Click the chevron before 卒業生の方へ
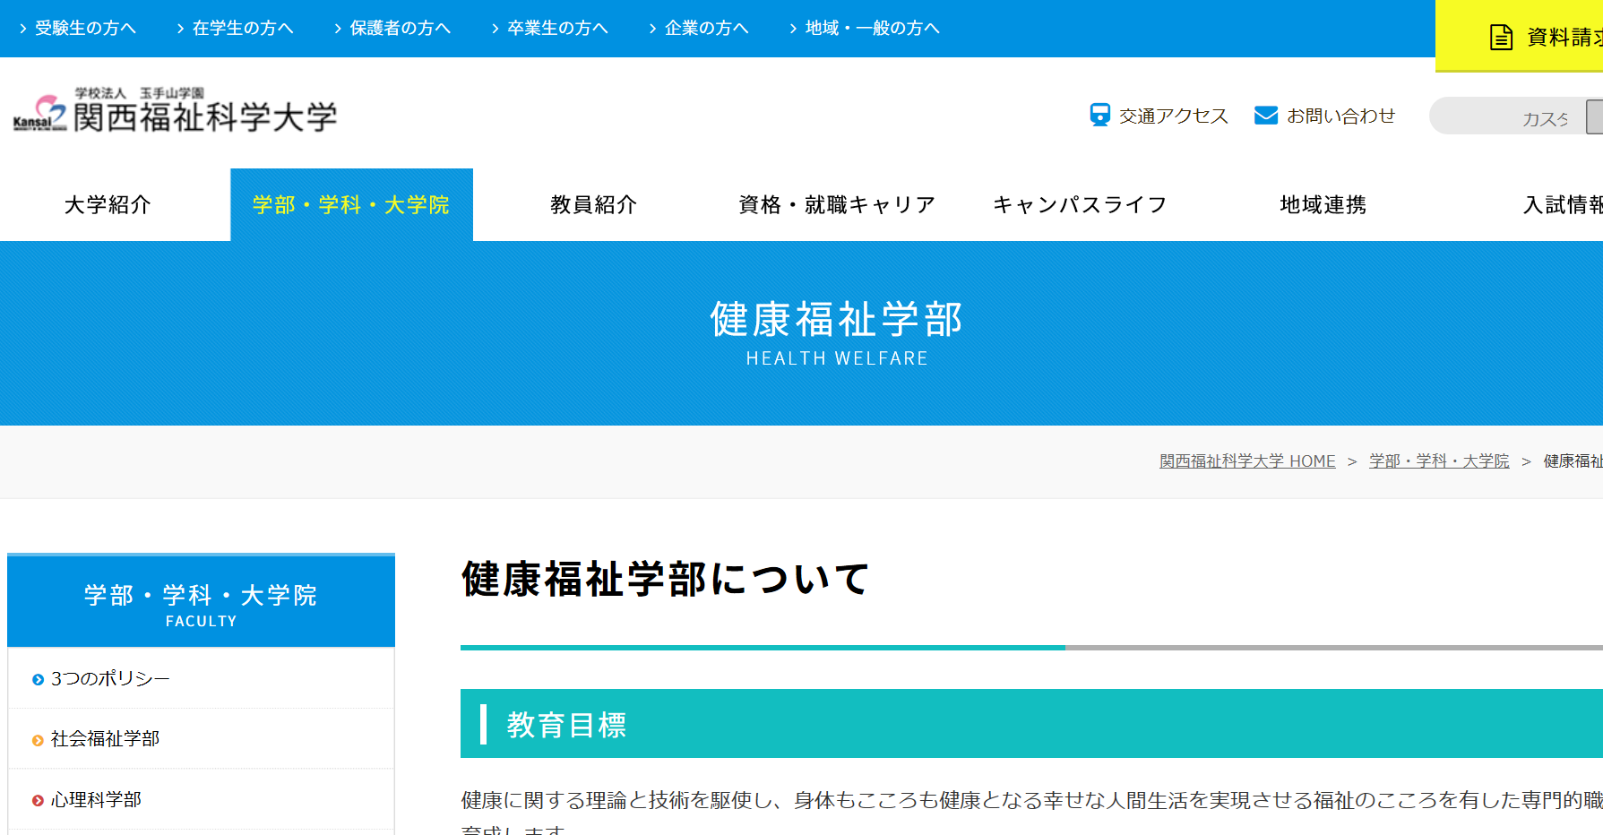The width and height of the screenshot is (1603, 835). (x=496, y=29)
